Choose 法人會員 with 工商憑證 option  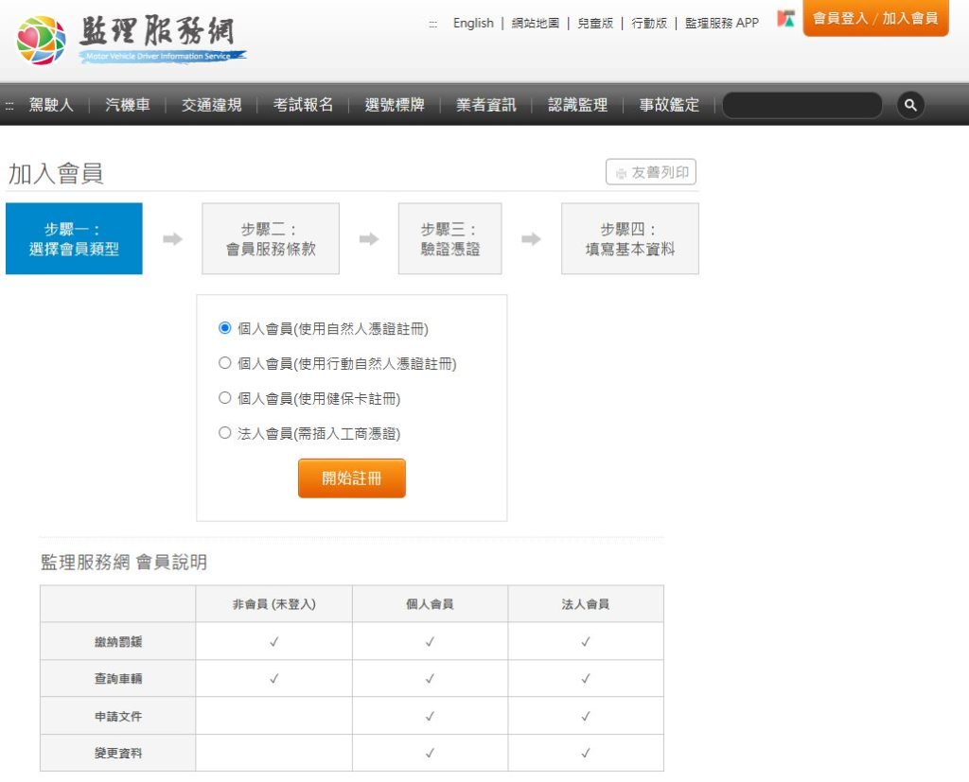pyautogui.click(x=225, y=433)
